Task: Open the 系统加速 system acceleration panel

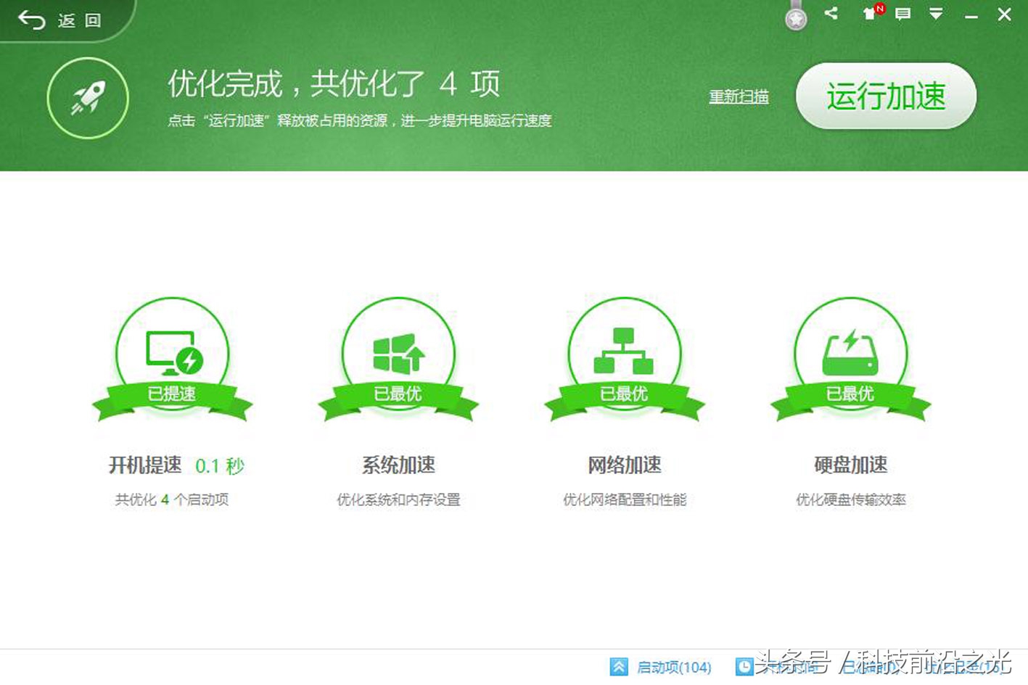Action: pos(396,353)
